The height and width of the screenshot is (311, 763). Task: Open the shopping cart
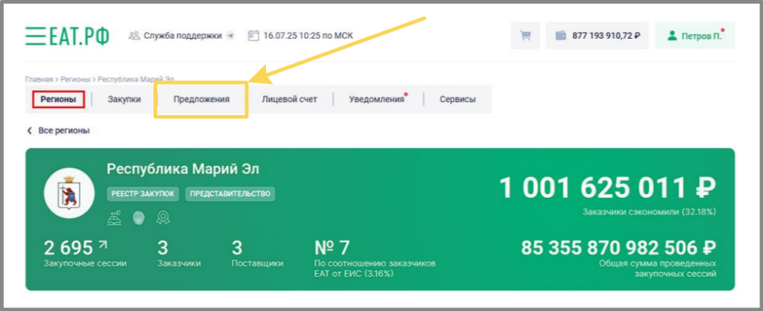click(525, 36)
